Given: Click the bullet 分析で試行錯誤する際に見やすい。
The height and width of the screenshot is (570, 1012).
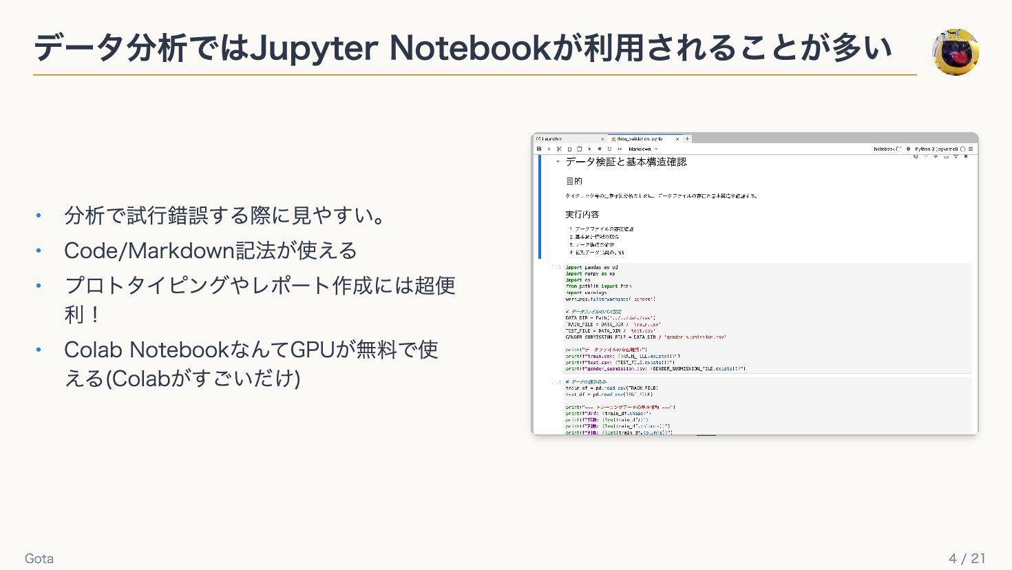Looking at the screenshot, I should coord(226,215).
